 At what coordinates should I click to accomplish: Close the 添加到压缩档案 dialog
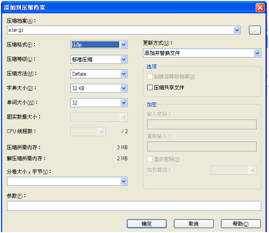pos(260,8)
